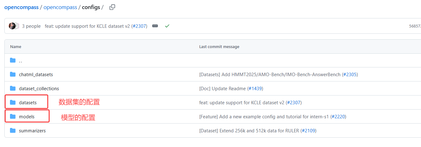Open the dataset_collections folder

pos(39,89)
